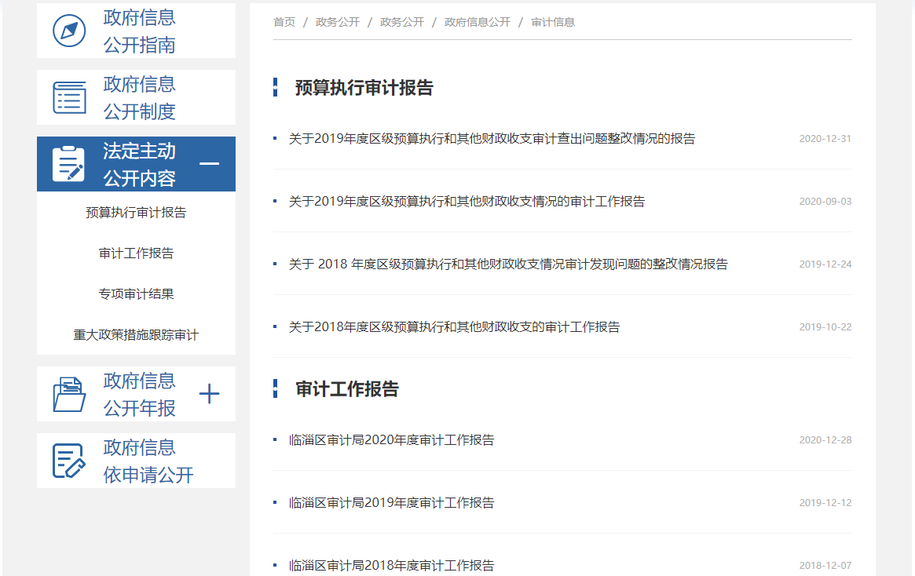Viewport: 915px width, 576px height.
Task: Open 2018 年度审计发现问题的整改情况报告
Action: [x=507, y=264]
